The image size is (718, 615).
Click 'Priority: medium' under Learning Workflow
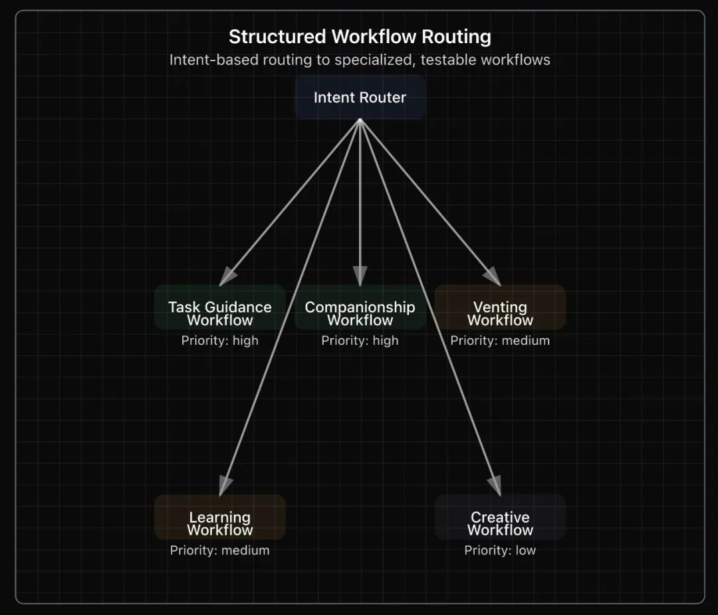(x=220, y=550)
